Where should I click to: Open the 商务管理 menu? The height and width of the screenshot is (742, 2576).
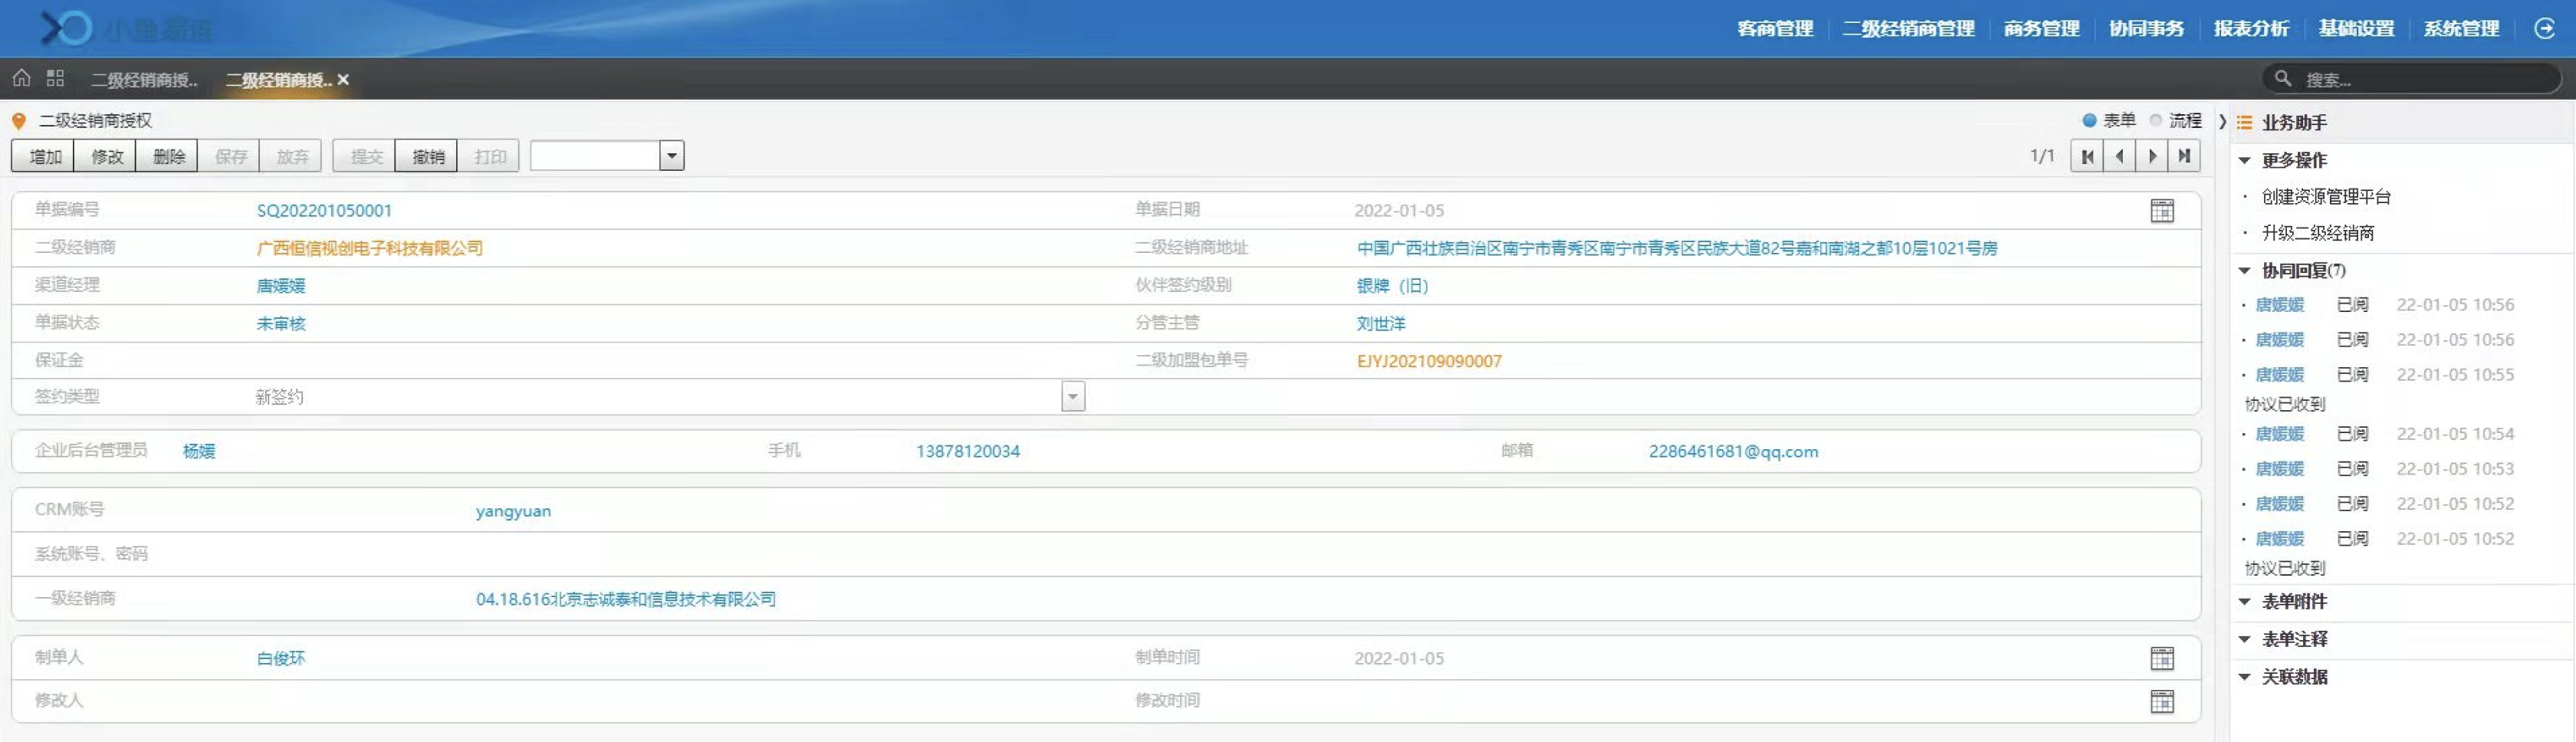tap(2041, 28)
